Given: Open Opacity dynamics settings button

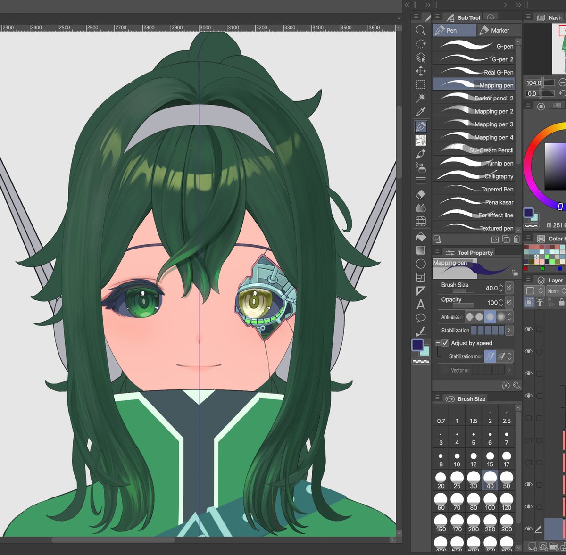Looking at the screenshot, I should click(x=509, y=302).
